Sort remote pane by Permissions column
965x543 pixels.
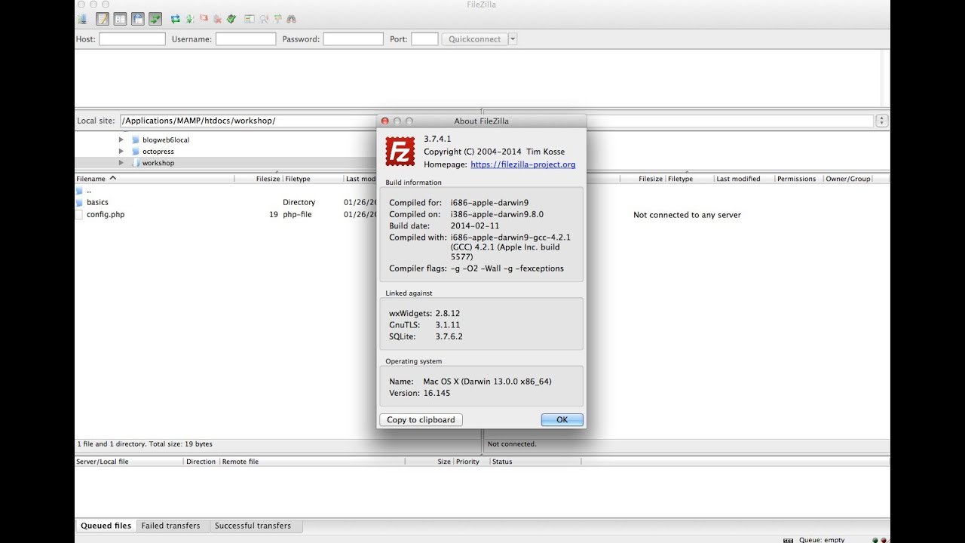click(799, 179)
